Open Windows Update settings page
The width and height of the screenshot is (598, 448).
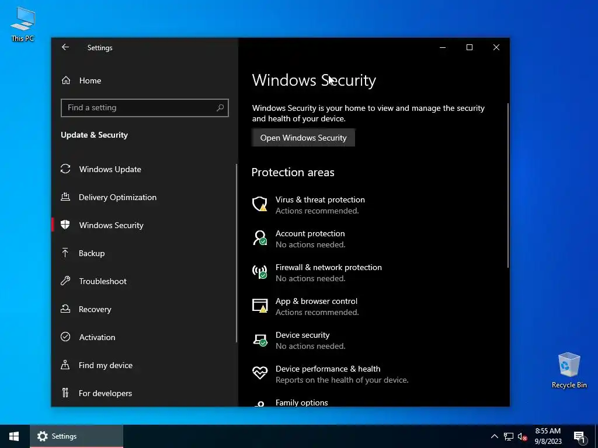point(144,169)
